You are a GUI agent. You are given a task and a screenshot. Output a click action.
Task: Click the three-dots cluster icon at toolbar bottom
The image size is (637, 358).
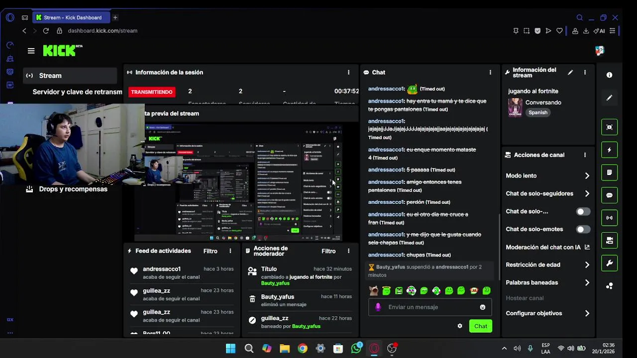tap(609, 286)
